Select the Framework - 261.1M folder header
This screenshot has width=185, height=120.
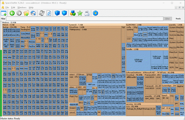tap(153, 86)
